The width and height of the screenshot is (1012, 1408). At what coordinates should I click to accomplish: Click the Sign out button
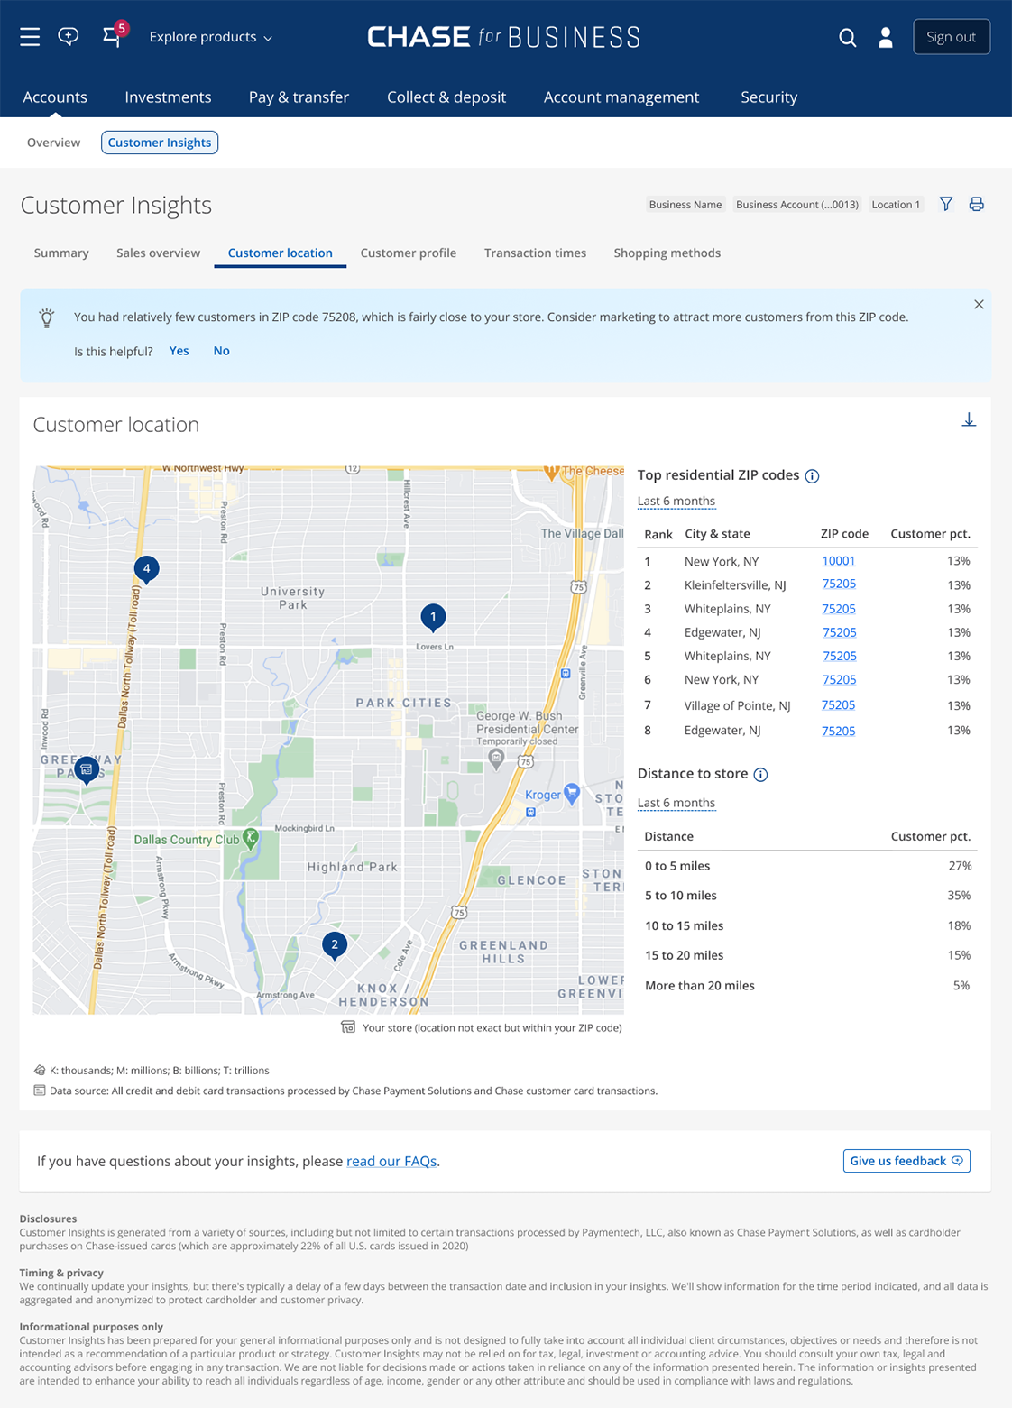point(952,37)
